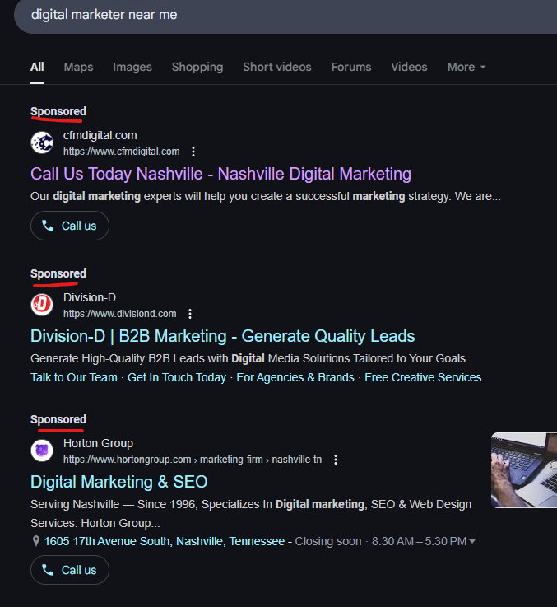Click the https://www.divisiond.com URL text

coord(120,314)
